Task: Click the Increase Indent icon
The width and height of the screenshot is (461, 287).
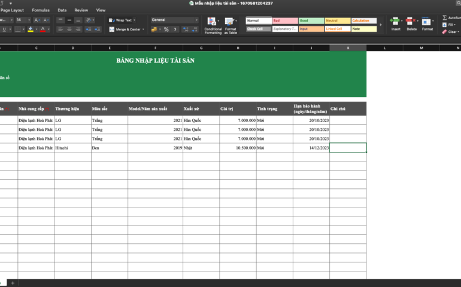Action: pos(96,29)
